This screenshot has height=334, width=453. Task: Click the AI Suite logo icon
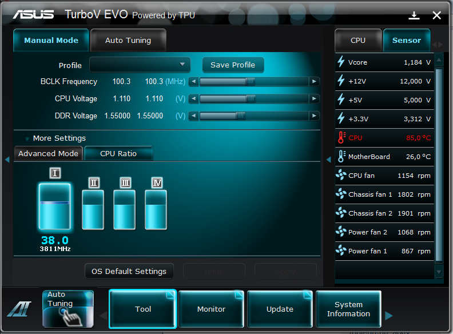click(x=19, y=309)
